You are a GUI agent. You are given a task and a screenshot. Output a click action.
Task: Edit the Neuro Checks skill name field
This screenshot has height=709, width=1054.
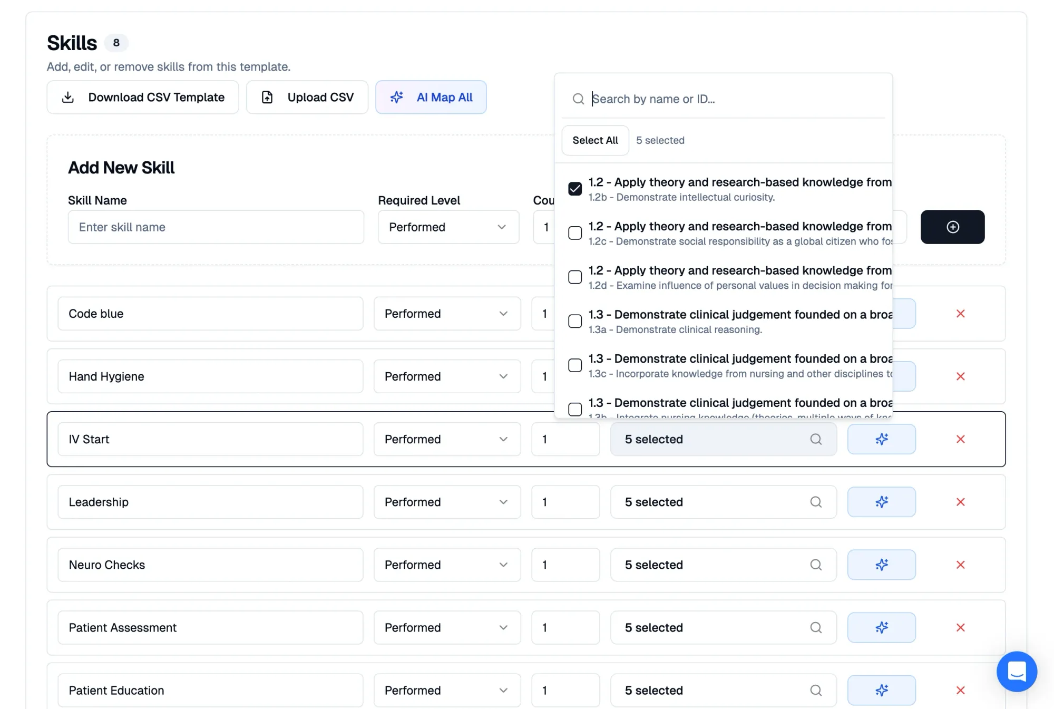(x=210, y=565)
